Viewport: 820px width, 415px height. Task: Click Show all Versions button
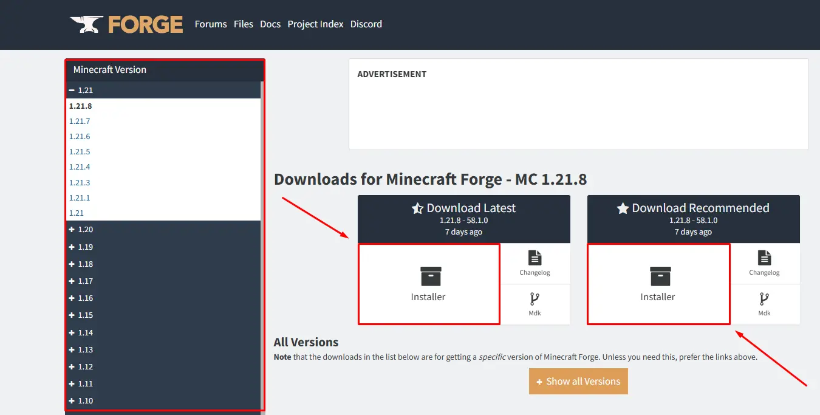(x=578, y=382)
